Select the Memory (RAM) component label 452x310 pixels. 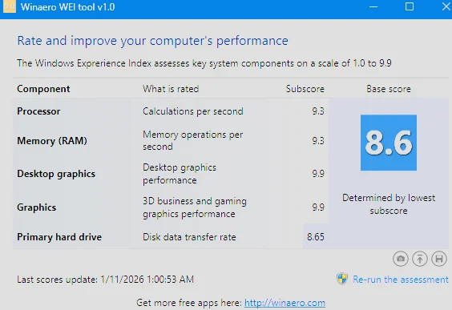click(52, 141)
